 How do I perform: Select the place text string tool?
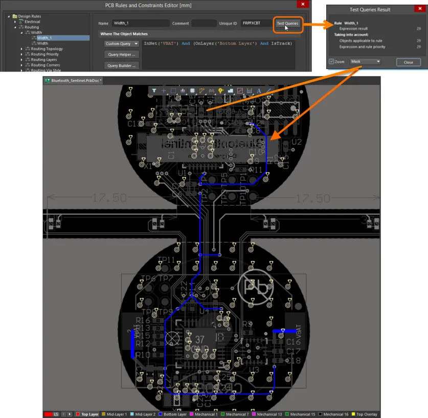259,91
